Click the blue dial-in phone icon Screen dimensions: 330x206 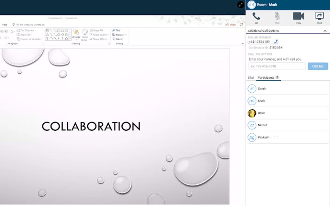coord(276,41)
